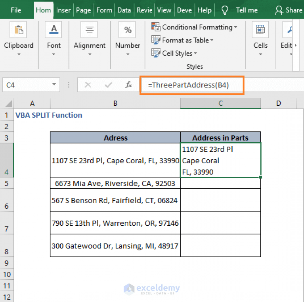Switch to the Page Layout tab
This screenshot has width=304, height=302.
tap(83, 10)
